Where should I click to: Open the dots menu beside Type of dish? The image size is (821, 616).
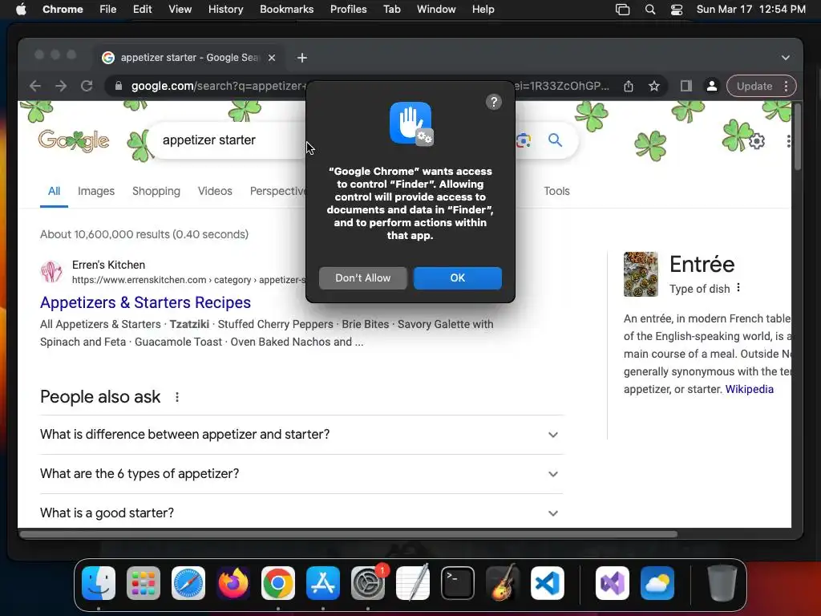point(738,288)
